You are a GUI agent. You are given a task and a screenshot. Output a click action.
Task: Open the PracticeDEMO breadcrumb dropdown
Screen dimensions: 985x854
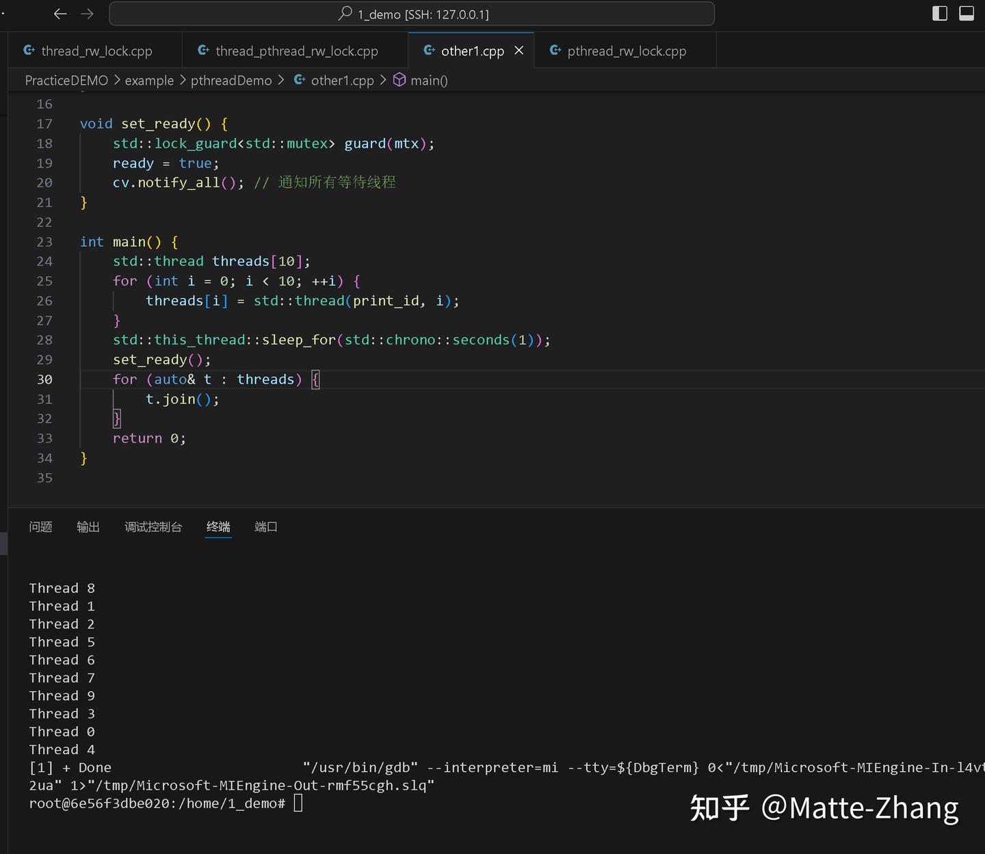pyautogui.click(x=66, y=80)
